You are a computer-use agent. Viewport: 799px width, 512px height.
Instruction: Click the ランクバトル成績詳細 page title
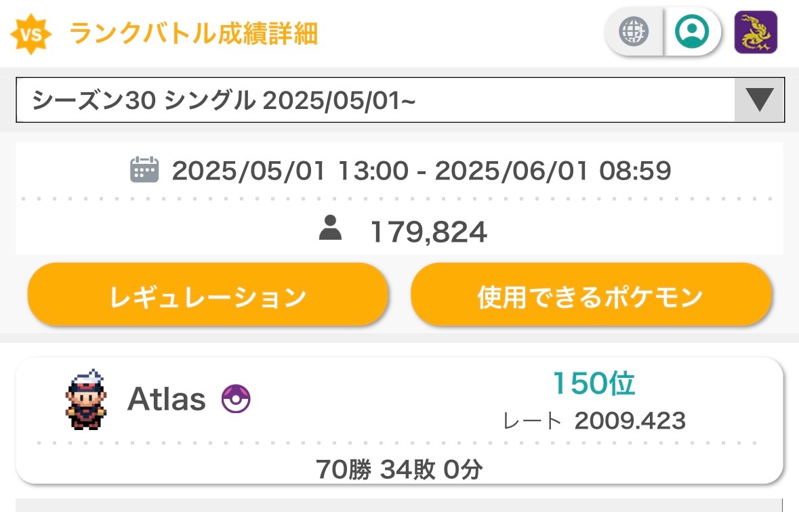tap(194, 33)
